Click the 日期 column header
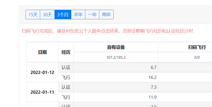Screen dimensions: 212x107 (x=42, y=52)
